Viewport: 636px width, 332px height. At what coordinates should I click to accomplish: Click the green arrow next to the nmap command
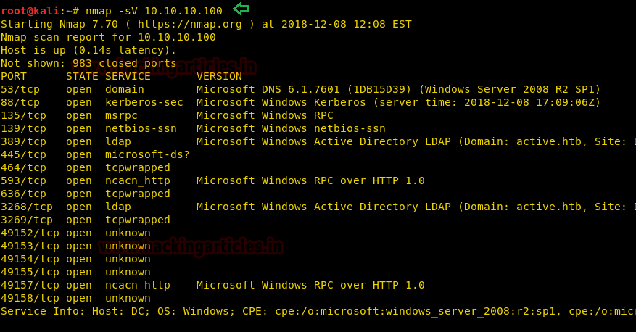[x=240, y=9]
